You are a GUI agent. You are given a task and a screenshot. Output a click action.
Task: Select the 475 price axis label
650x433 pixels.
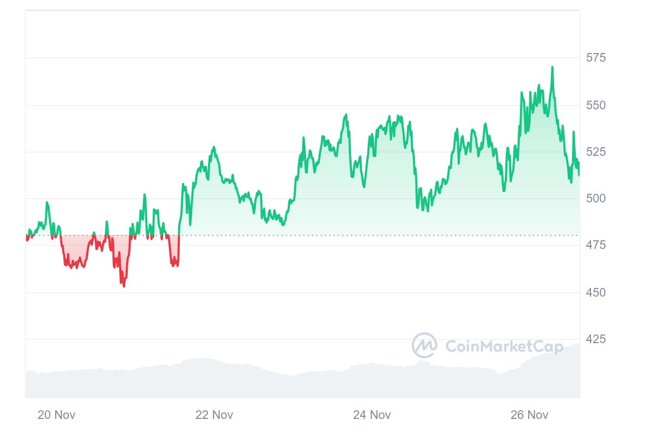(x=596, y=246)
